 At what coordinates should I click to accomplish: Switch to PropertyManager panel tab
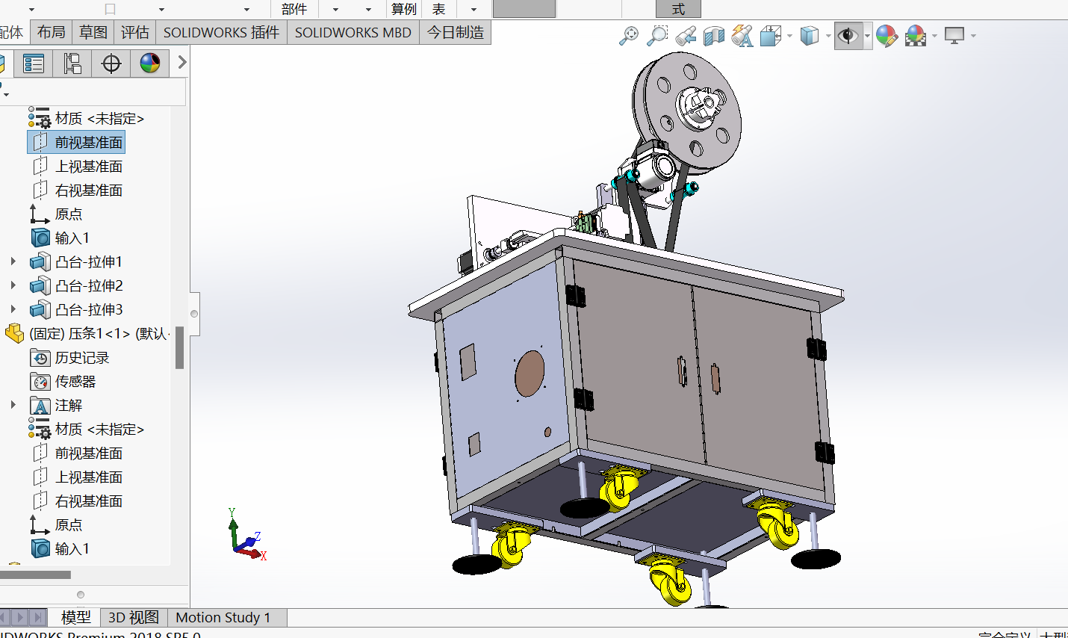coord(34,64)
